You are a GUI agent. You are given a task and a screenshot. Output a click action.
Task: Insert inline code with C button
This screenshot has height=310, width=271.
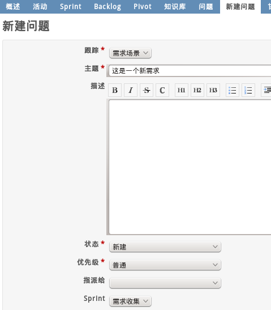click(162, 90)
